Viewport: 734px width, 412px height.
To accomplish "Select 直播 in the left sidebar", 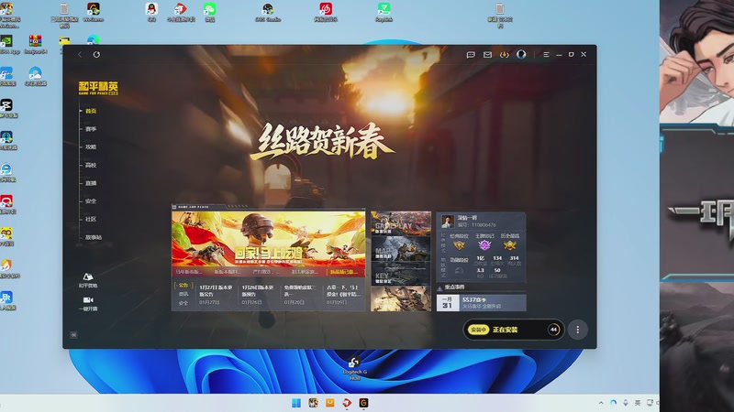I will [91, 183].
